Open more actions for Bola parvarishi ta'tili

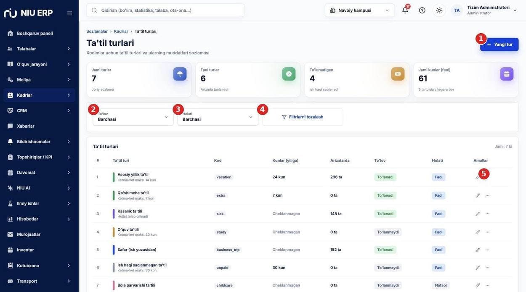point(487,285)
